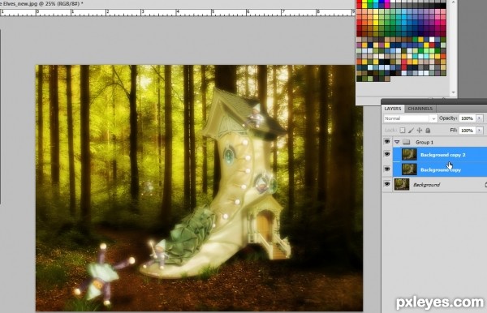This screenshot has height=313, width=487.
Task: Collapse the Group 1 disclosure triangle
Action: point(397,142)
